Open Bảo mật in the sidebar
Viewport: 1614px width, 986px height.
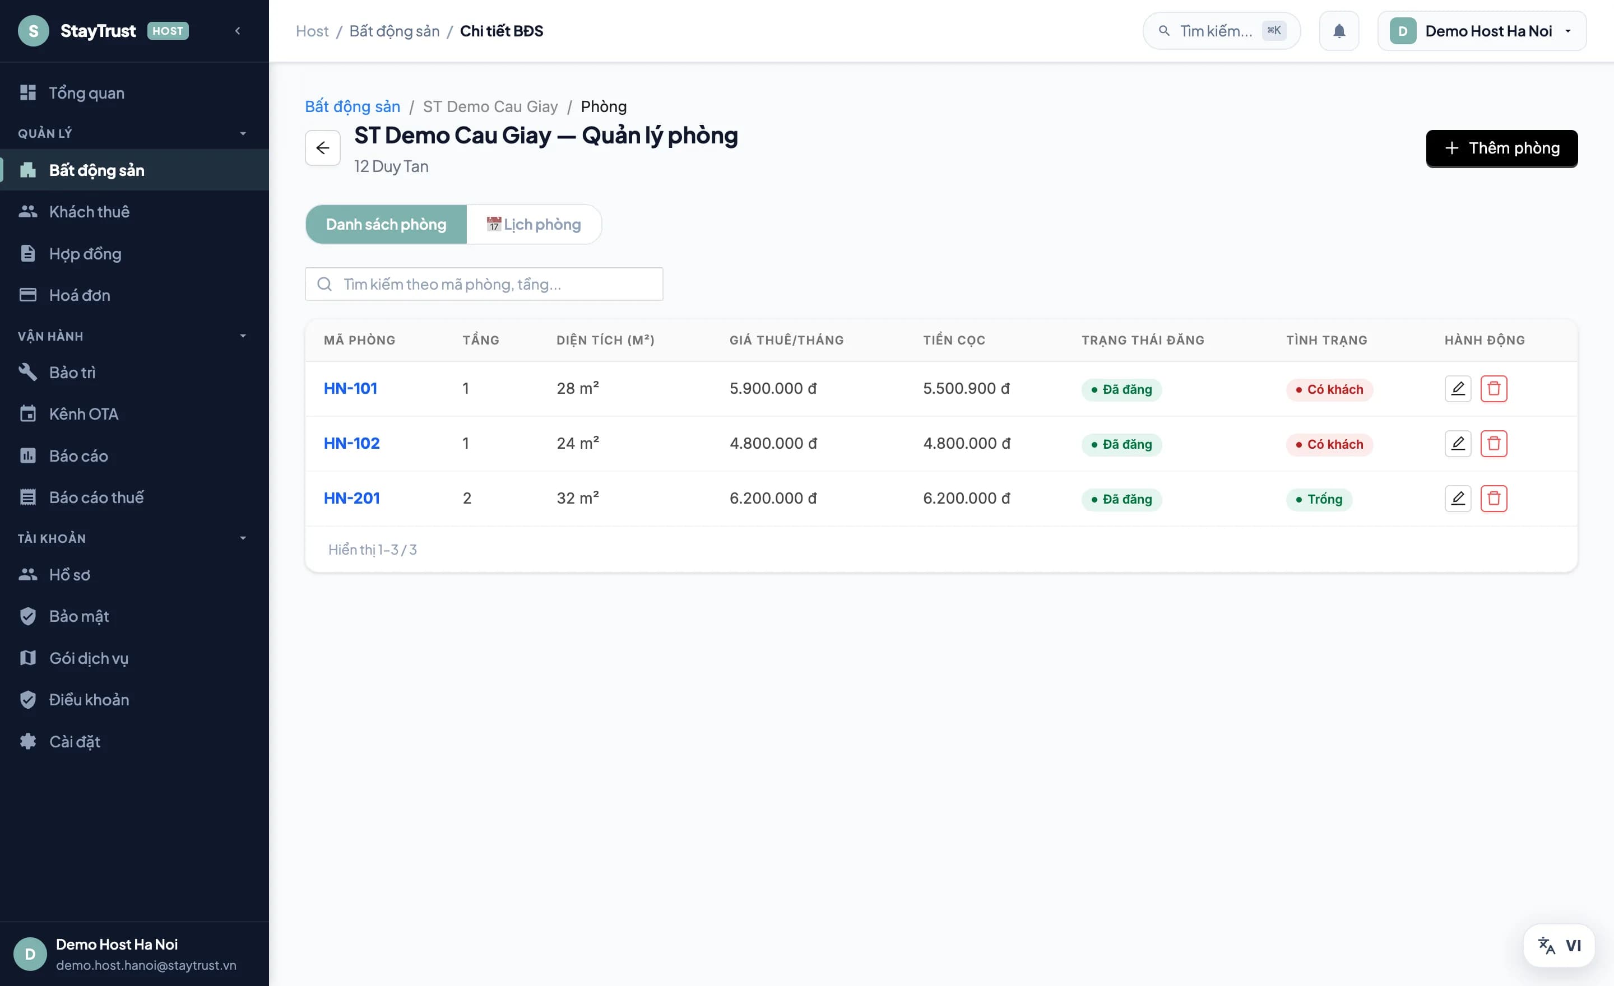click(x=134, y=616)
